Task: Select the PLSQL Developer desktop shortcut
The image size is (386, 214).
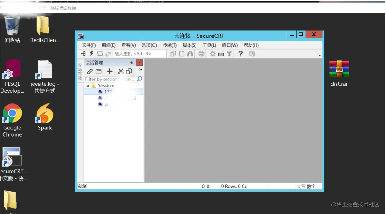Action: click(x=12, y=77)
